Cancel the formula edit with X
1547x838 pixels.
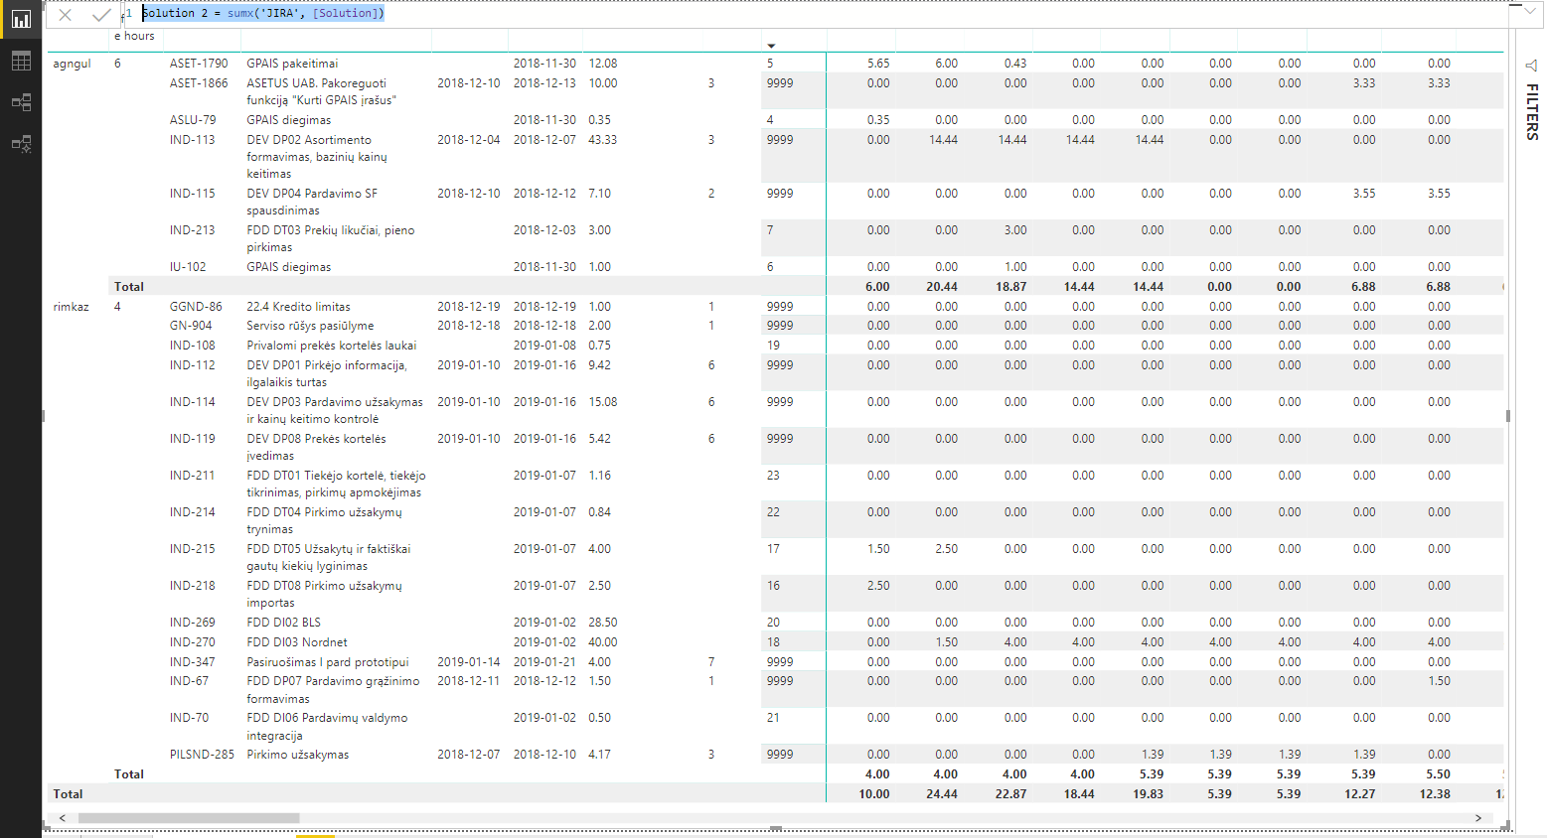point(65,15)
